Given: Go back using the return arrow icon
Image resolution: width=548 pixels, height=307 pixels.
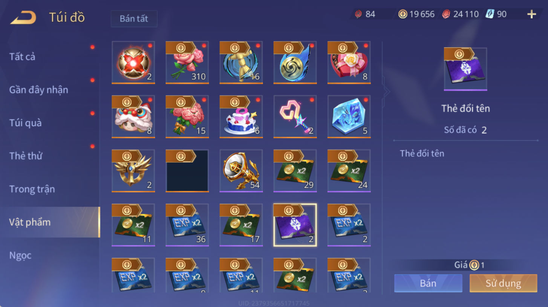Looking at the screenshot, I should pos(23,17).
